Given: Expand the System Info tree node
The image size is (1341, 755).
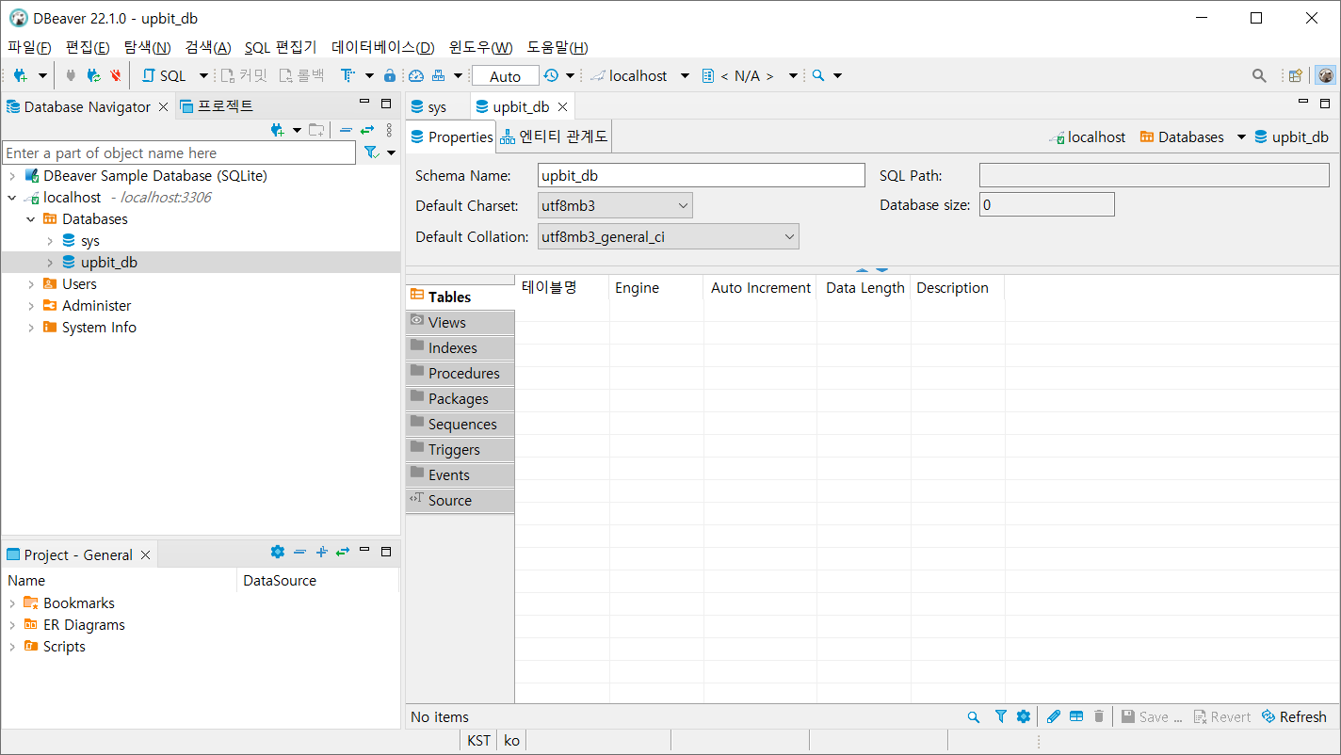Looking at the screenshot, I should click(x=31, y=328).
